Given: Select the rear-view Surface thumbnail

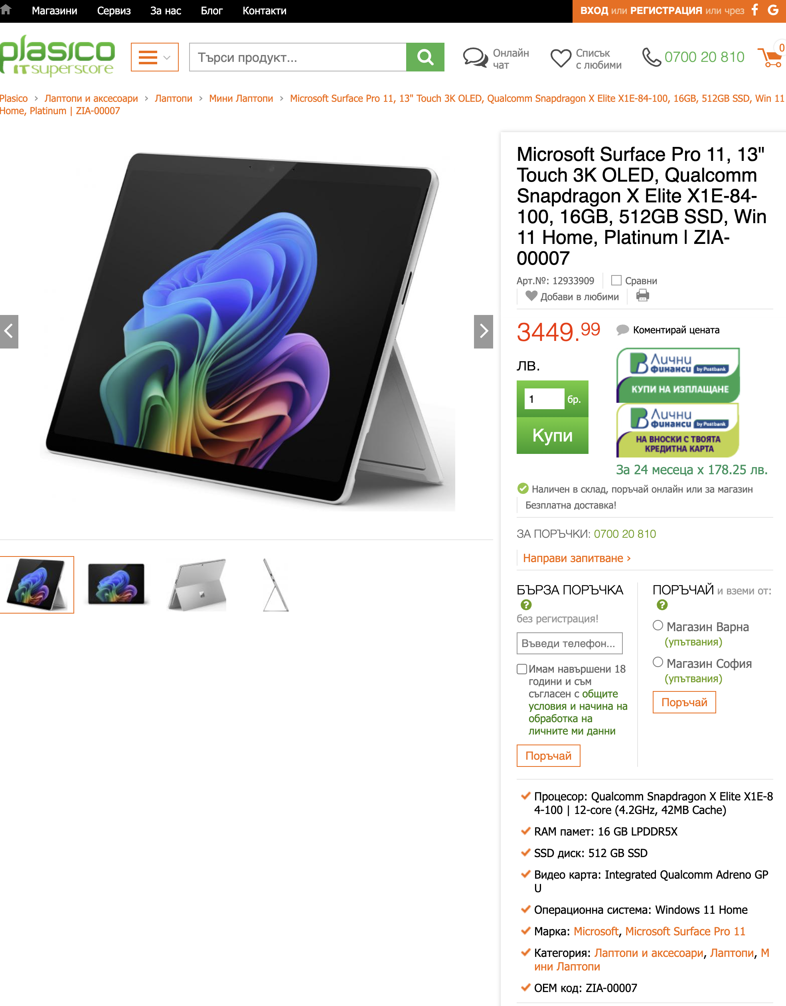Looking at the screenshot, I should [x=197, y=585].
